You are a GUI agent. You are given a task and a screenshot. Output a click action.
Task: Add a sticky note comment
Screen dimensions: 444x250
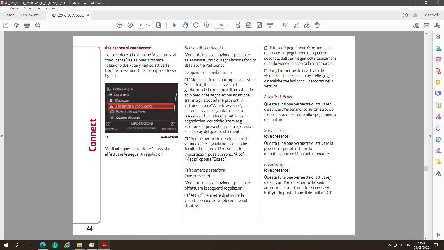tap(285, 25)
